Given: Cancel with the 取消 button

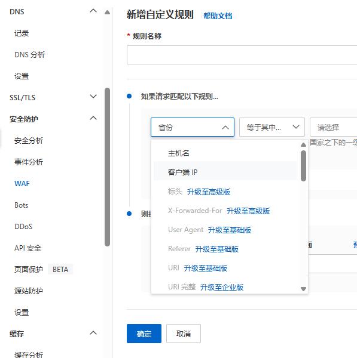Looking at the screenshot, I should pos(184,334).
